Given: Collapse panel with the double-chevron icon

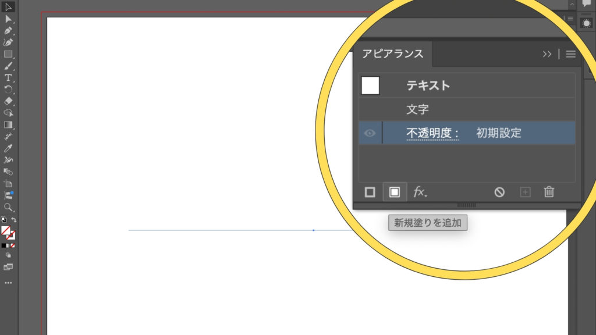Looking at the screenshot, I should (x=547, y=54).
